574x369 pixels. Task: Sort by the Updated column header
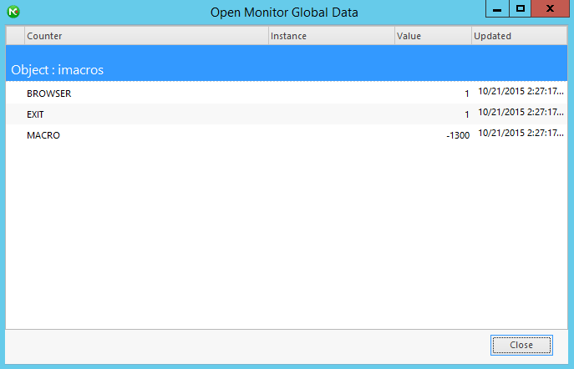[x=520, y=36]
